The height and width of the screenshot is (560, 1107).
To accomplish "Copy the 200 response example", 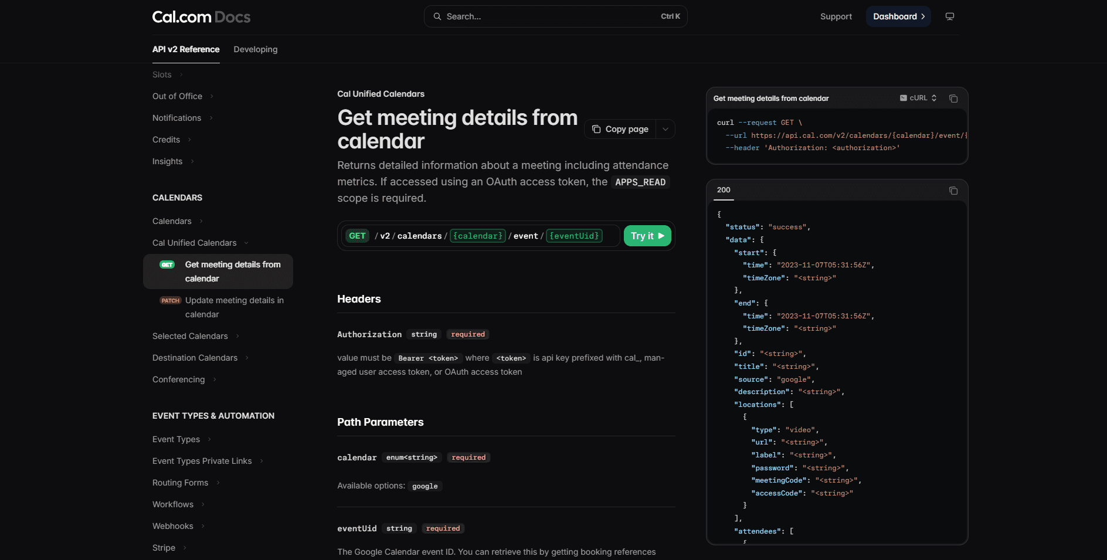I will click(x=953, y=191).
